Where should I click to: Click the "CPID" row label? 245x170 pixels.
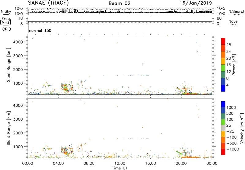[x=7, y=29]
